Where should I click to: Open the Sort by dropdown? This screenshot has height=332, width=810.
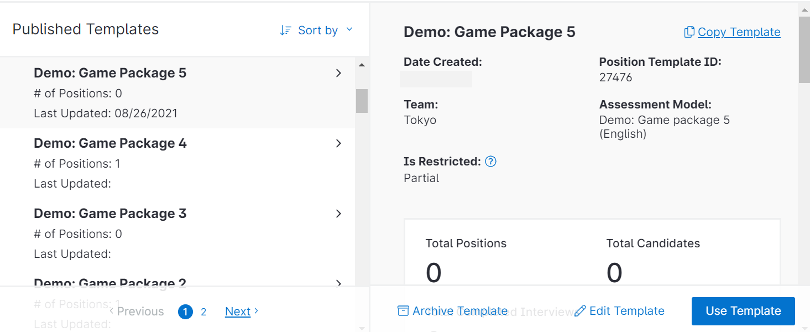click(x=318, y=30)
